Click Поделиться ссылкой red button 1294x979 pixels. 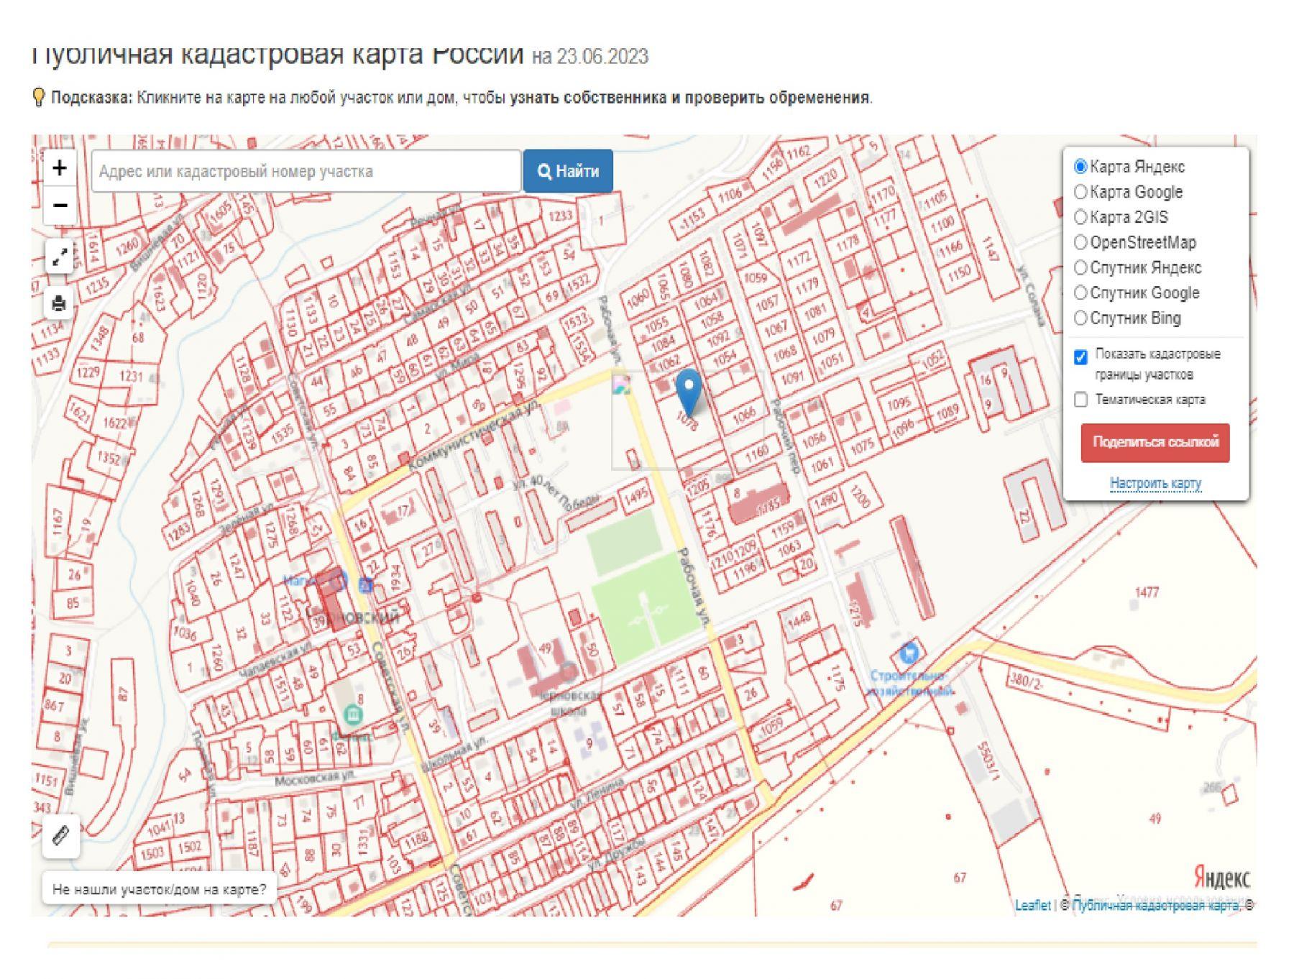pyautogui.click(x=1155, y=442)
